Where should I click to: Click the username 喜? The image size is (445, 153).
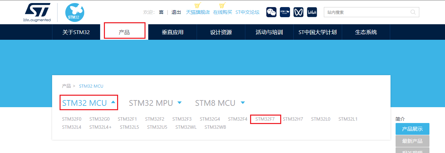(x=161, y=12)
